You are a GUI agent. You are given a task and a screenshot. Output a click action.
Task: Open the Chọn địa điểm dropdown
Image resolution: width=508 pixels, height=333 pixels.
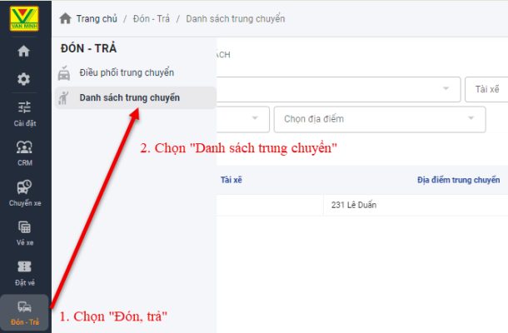[x=379, y=119]
